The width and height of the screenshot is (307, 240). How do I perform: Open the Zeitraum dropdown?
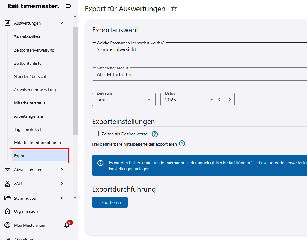pos(149,99)
